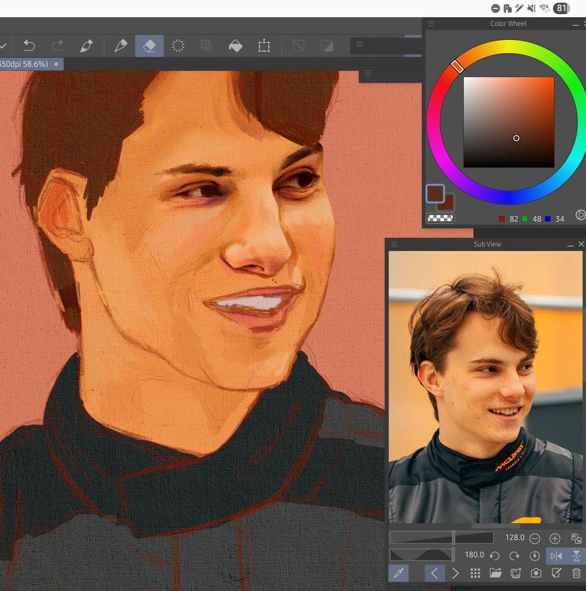Open the Color Wheel panel menu
Viewport: 586px width, 591px height.
(x=431, y=24)
